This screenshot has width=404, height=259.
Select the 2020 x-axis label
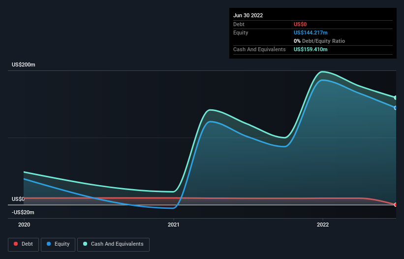coord(24,225)
